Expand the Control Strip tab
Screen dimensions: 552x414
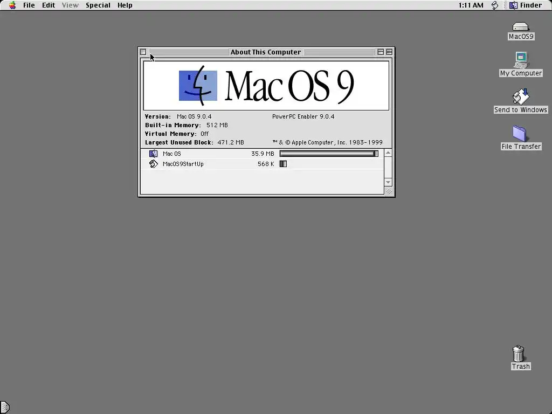click(x=4, y=408)
